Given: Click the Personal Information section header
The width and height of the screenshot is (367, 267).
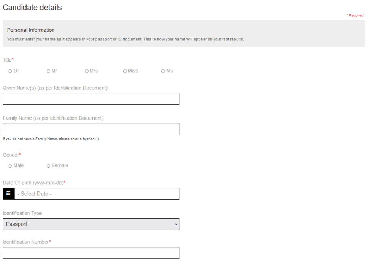Looking at the screenshot, I should (x=31, y=30).
